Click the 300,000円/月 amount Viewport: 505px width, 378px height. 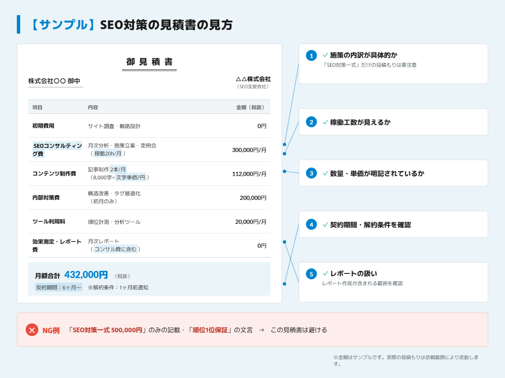coord(249,150)
